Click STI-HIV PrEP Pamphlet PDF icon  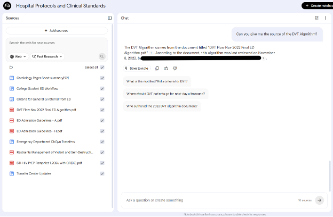pyautogui.click(x=12, y=163)
